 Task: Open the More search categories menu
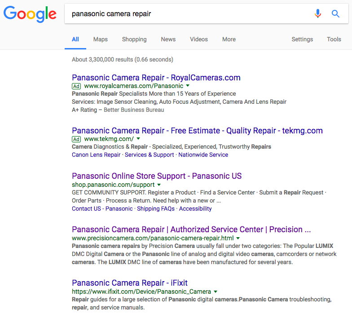tap(229, 40)
